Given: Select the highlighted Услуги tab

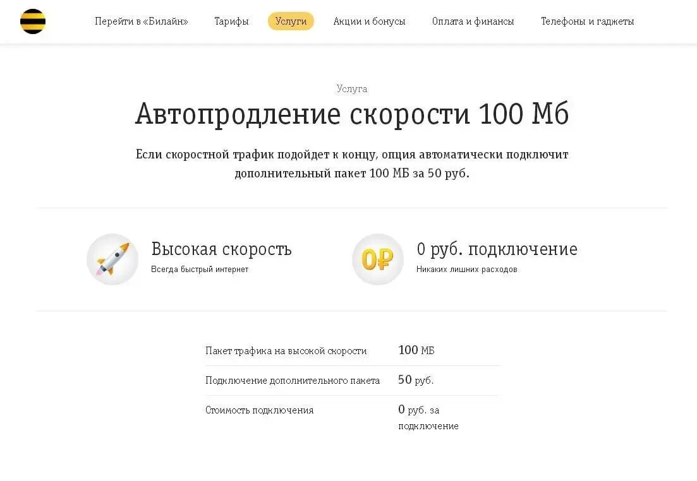Looking at the screenshot, I should click(x=291, y=21).
